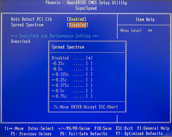Select the Auto Detect PCI Clk label
Viewport: 172px width, 137px height.
pos(31,19)
